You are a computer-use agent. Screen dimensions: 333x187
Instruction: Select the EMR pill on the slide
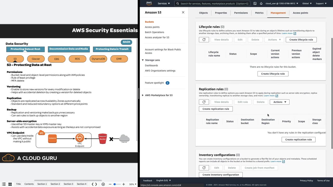click(x=119, y=59)
